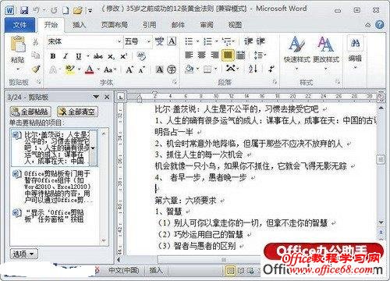Click the Copy icon under scissors

coord(36,55)
